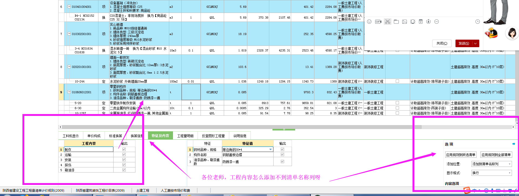Collapse item 010401004001 tree node
The width and height of the screenshot is (519, 196).
click(69, 6)
